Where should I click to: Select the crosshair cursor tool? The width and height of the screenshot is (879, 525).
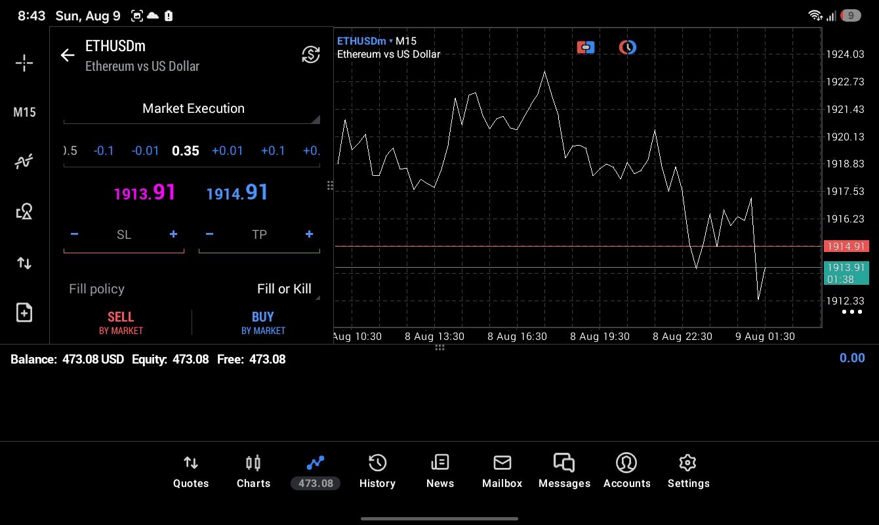(24, 63)
